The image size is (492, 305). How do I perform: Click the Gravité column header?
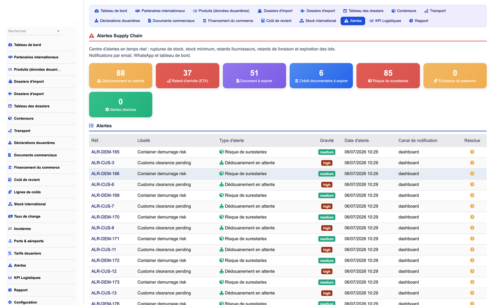pyautogui.click(x=327, y=140)
